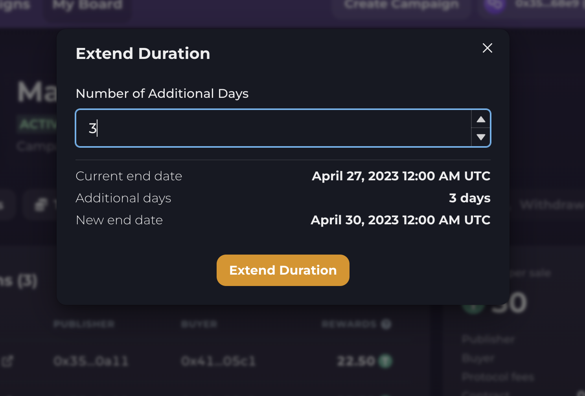This screenshot has height=396, width=585.
Task: Click buyer address 0x41..05c1
Action: coord(218,361)
